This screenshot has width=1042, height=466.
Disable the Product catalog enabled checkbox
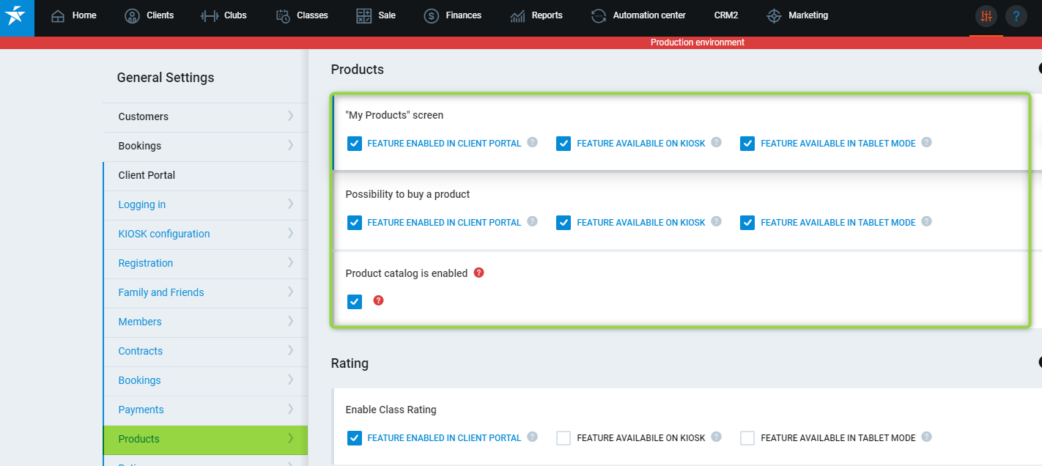355,302
